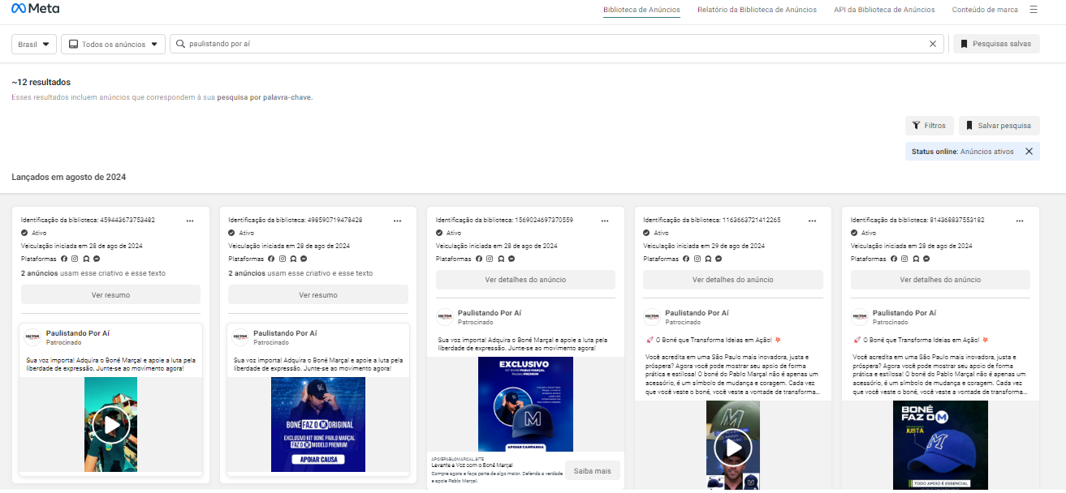Click the Ativo checkmark icon on ad ending 2265

(x=647, y=233)
